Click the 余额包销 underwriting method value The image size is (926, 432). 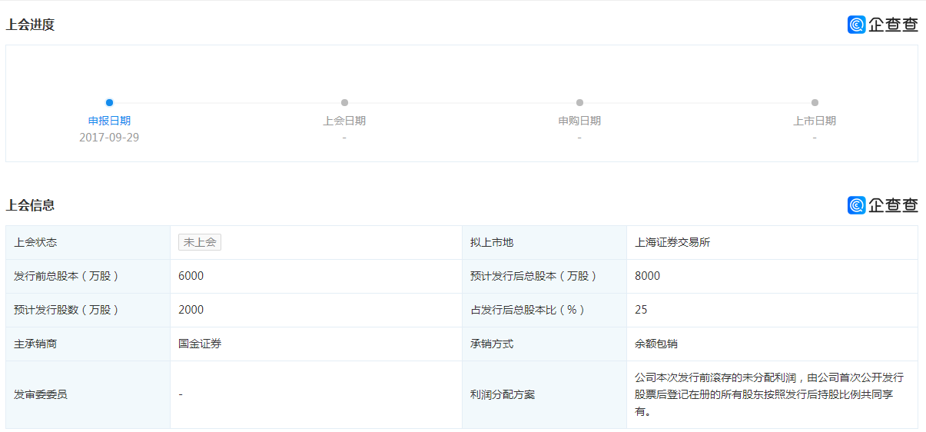pyautogui.click(x=656, y=344)
